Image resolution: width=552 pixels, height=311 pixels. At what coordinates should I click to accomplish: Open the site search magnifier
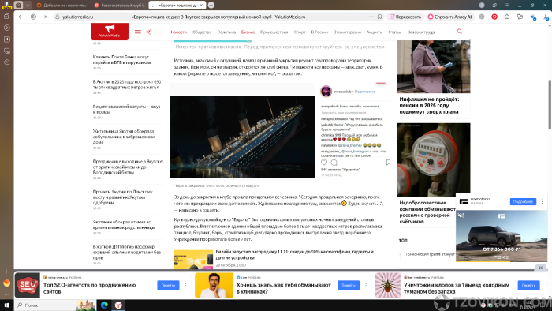(x=460, y=32)
